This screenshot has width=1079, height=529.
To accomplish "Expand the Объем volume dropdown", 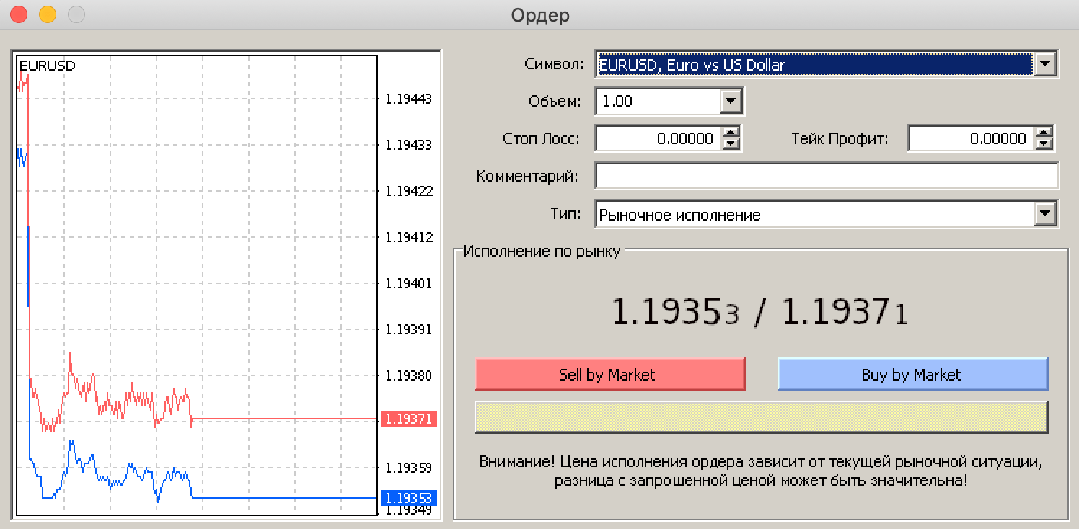I will point(731,102).
